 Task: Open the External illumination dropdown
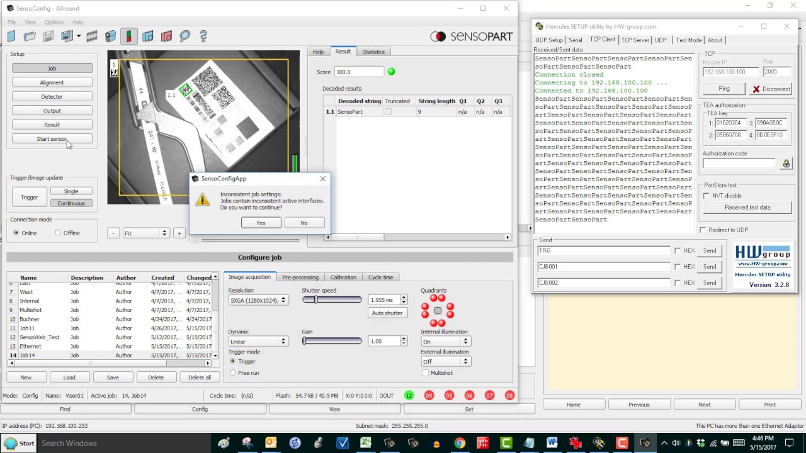(x=446, y=362)
